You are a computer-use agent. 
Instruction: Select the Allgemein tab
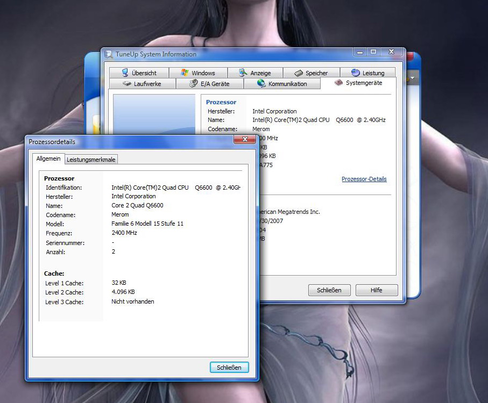[x=48, y=159]
